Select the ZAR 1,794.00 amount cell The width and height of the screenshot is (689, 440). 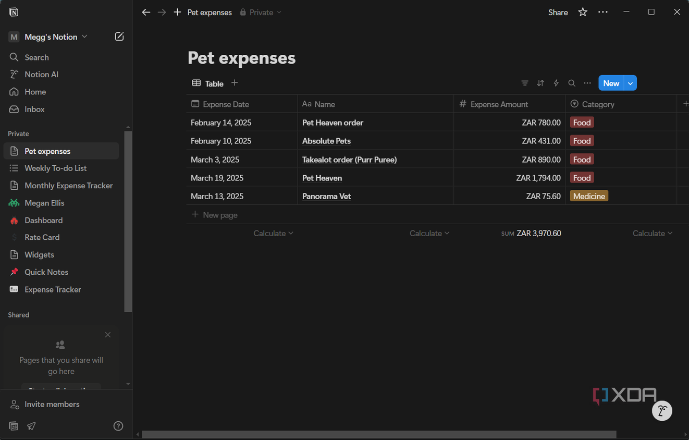(x=509, y=178)
